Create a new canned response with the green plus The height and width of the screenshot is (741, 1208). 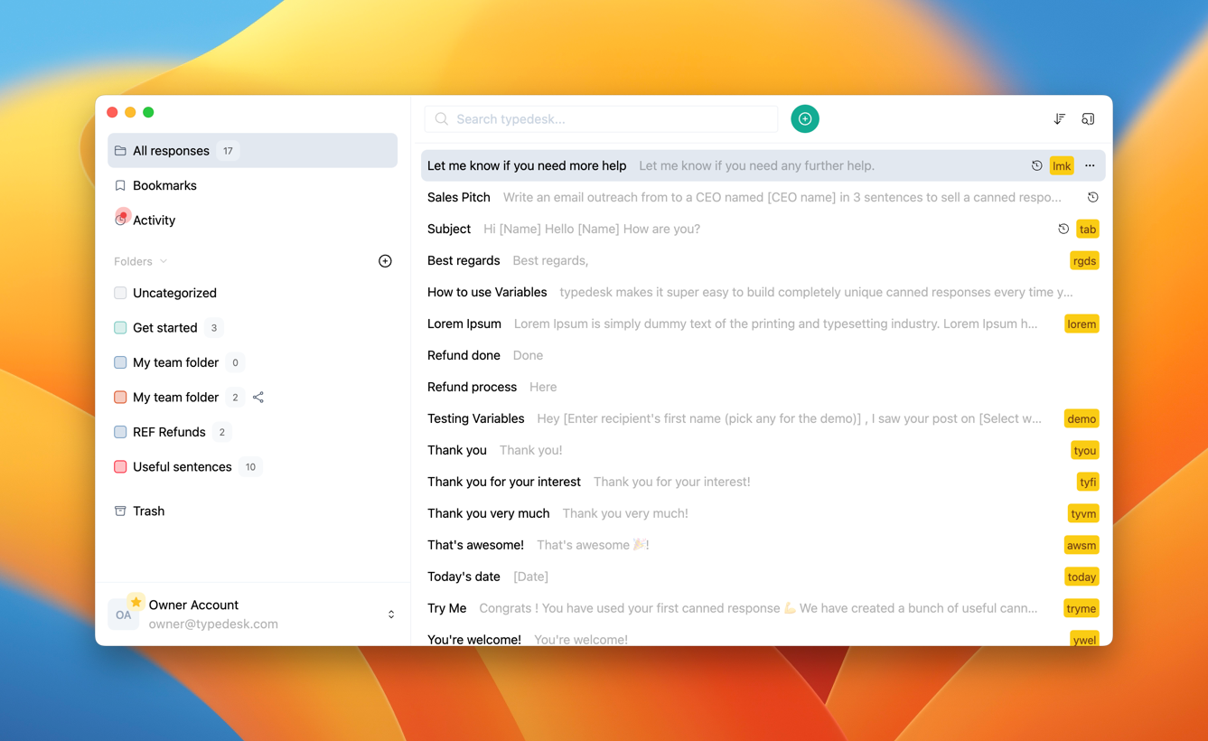pyautogui.click(x=804, y=118)
